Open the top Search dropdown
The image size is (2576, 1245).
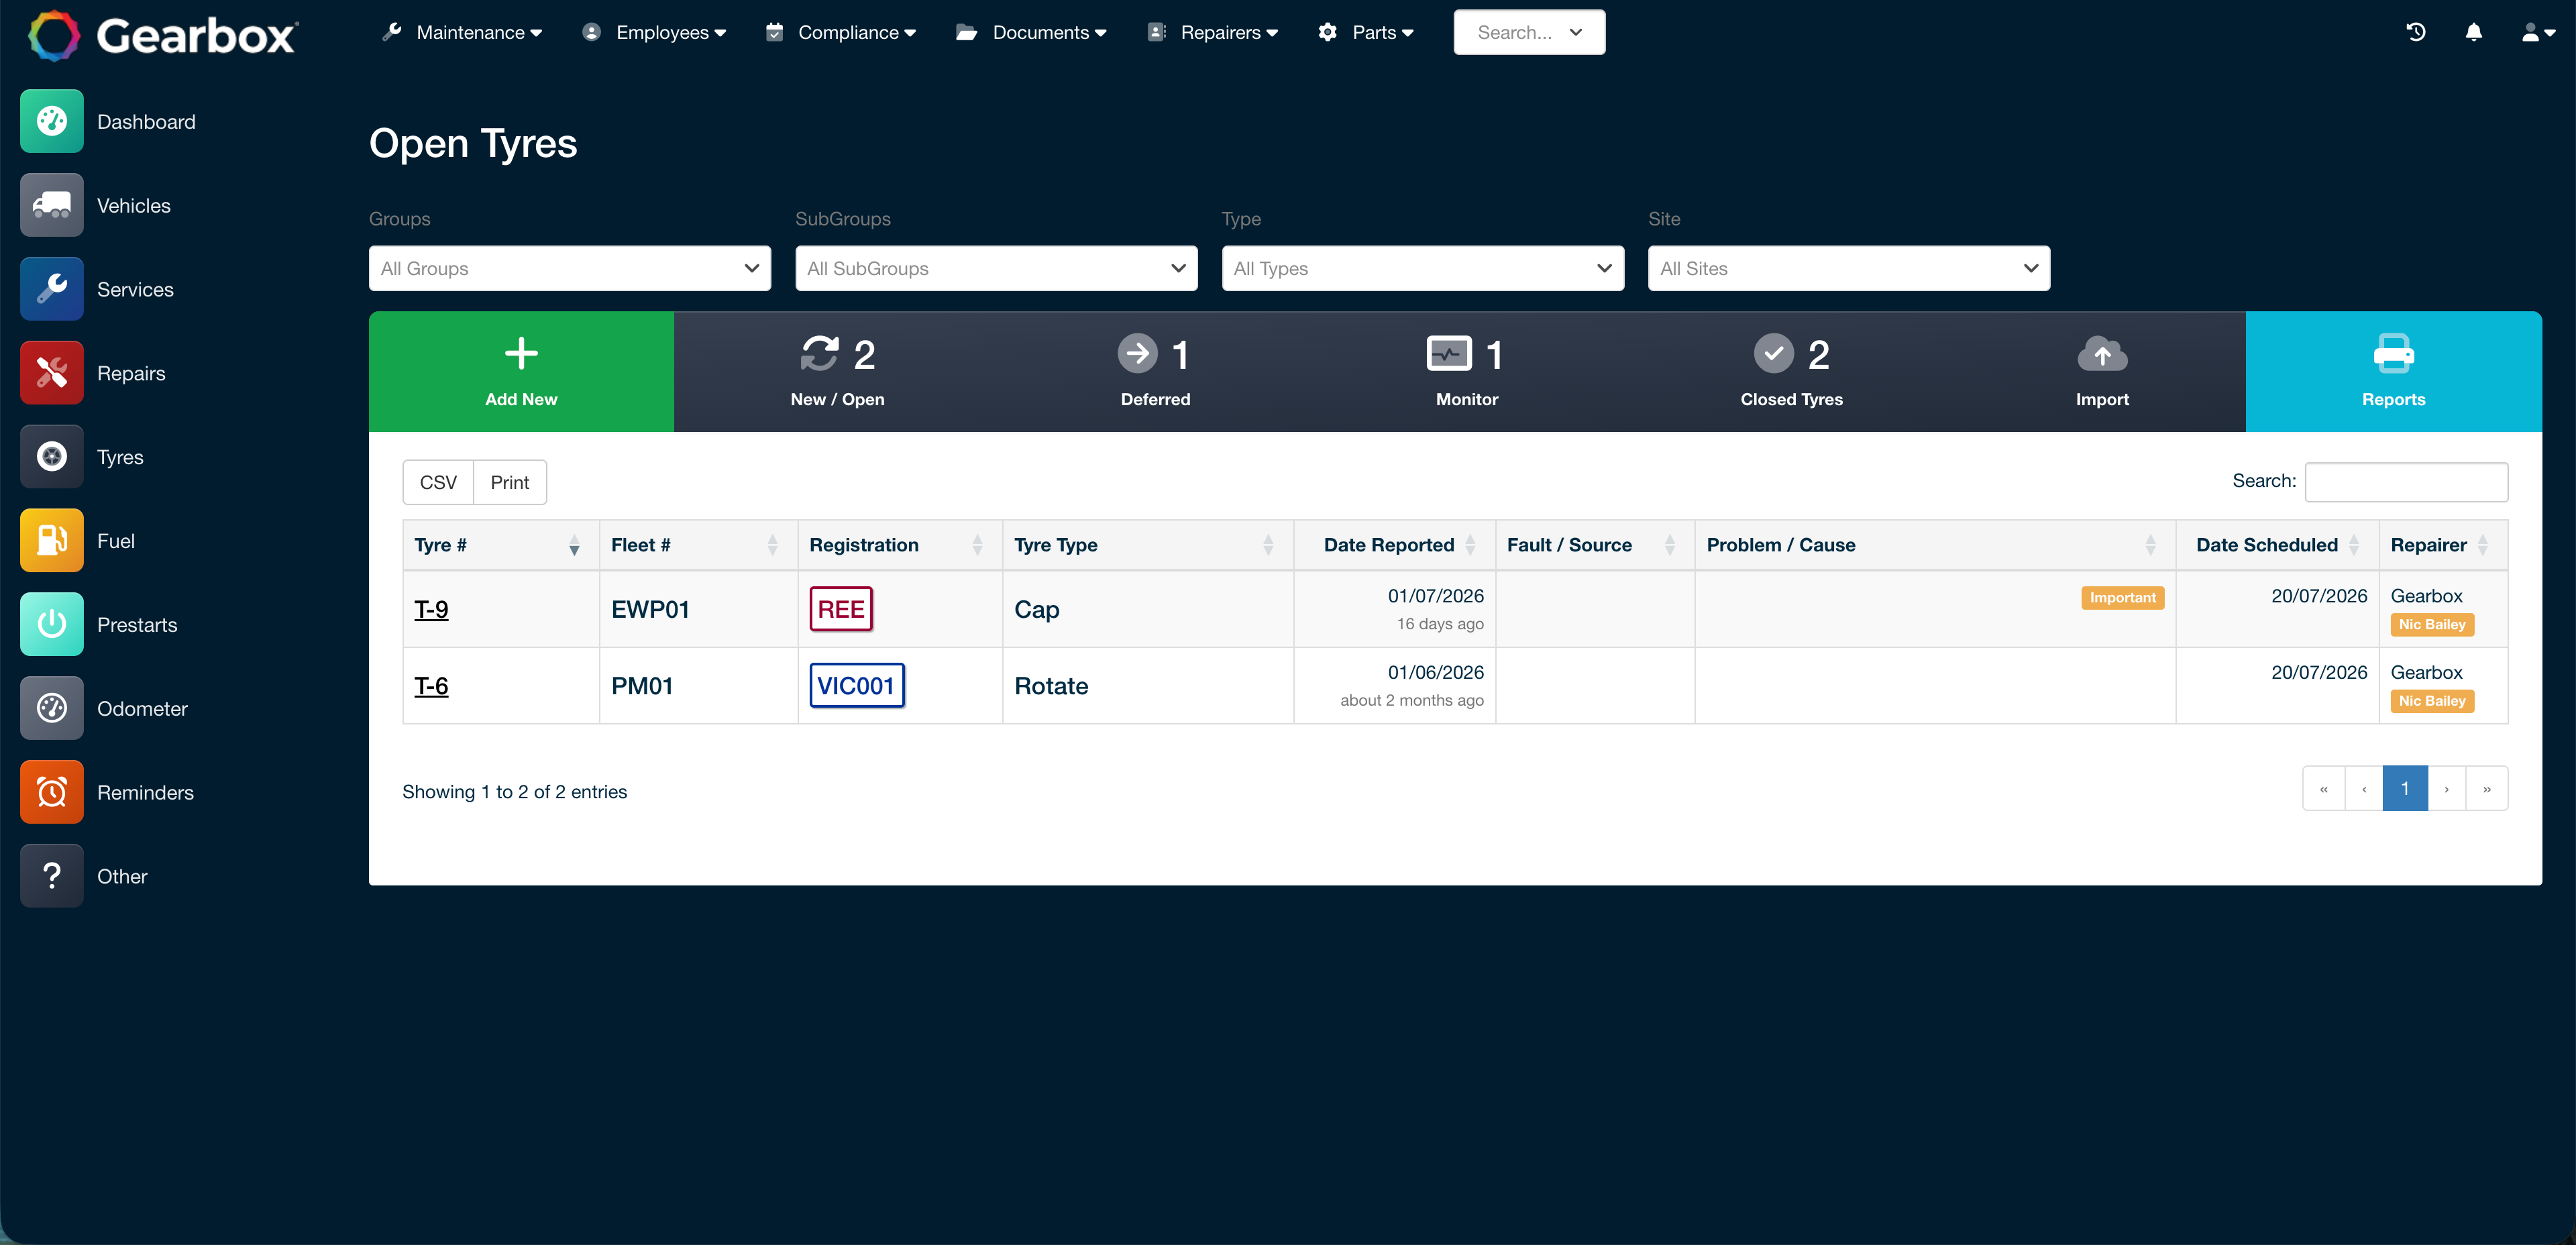tap(1529, 32)
